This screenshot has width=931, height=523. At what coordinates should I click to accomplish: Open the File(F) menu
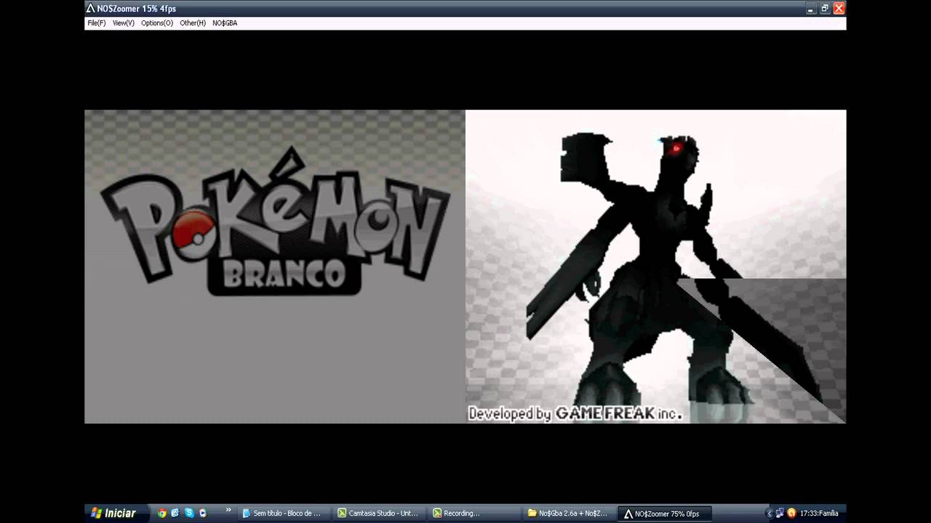coord(97,23)
